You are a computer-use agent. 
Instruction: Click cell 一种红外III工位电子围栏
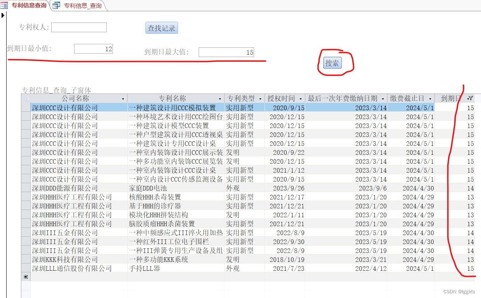[x=176, y=242]
